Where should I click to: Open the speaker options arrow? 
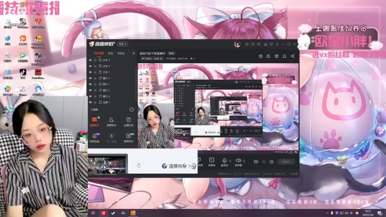pos(244,161)
